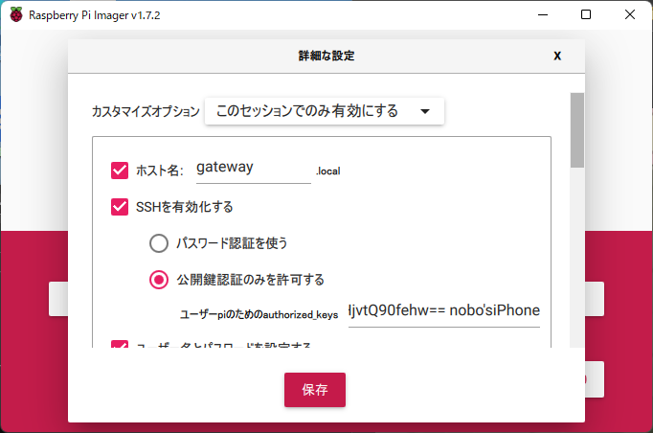Toggle the ホスト名 checkbox
The image size is (653, 433).
pyautogui.click(x=120, y=170)
